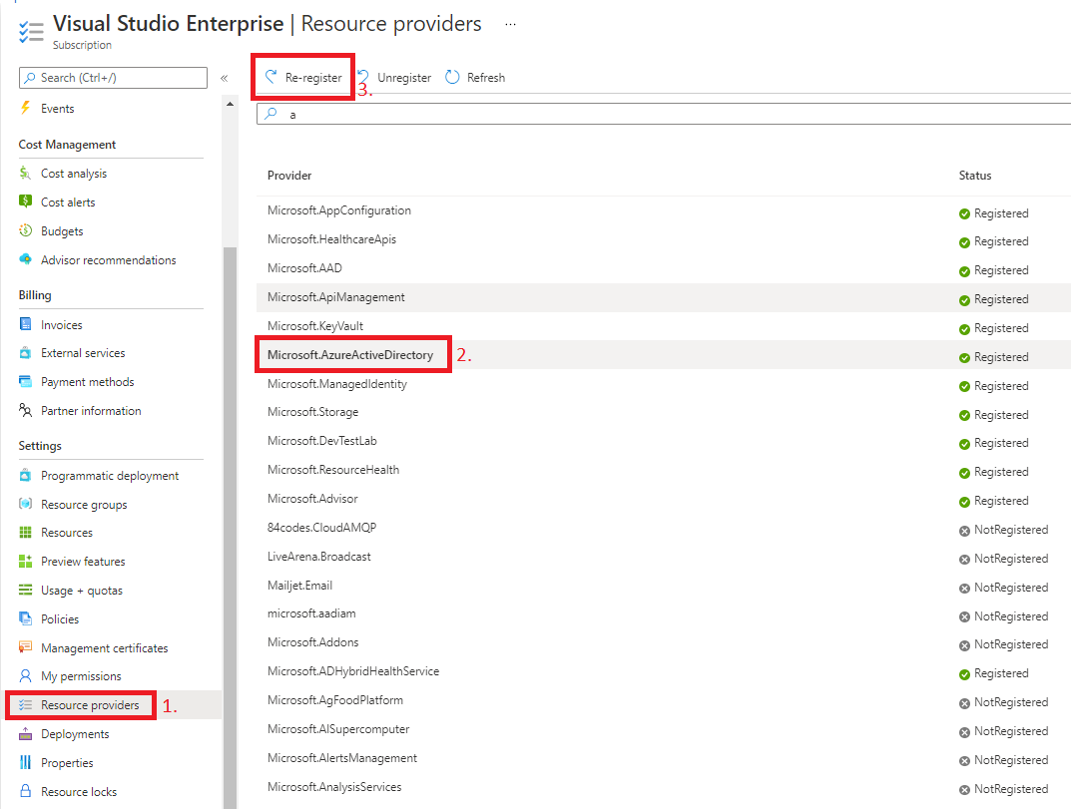The height and width of the screenshot is (809, 1071).
Task: Click NotRegistered status for Mailjet.Email
Action: click(1003, 588)
